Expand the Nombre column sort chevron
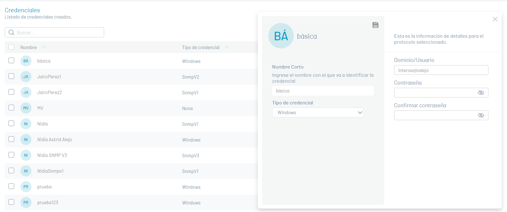507x212 pixels. coord(44,47)
